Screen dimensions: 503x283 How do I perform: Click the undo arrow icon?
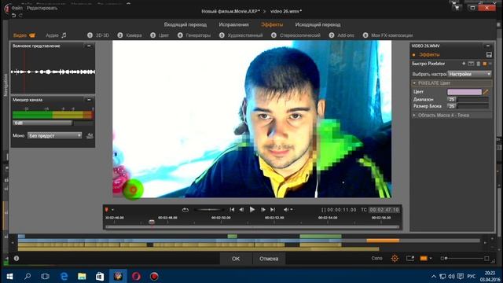pos(13,16)
